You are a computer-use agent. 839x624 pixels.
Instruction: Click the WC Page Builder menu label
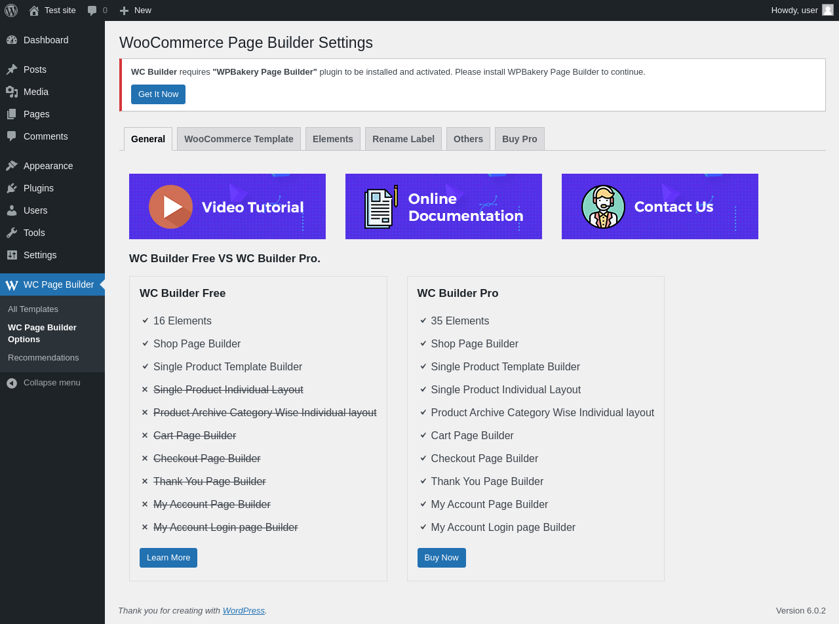tap(59, 284)
